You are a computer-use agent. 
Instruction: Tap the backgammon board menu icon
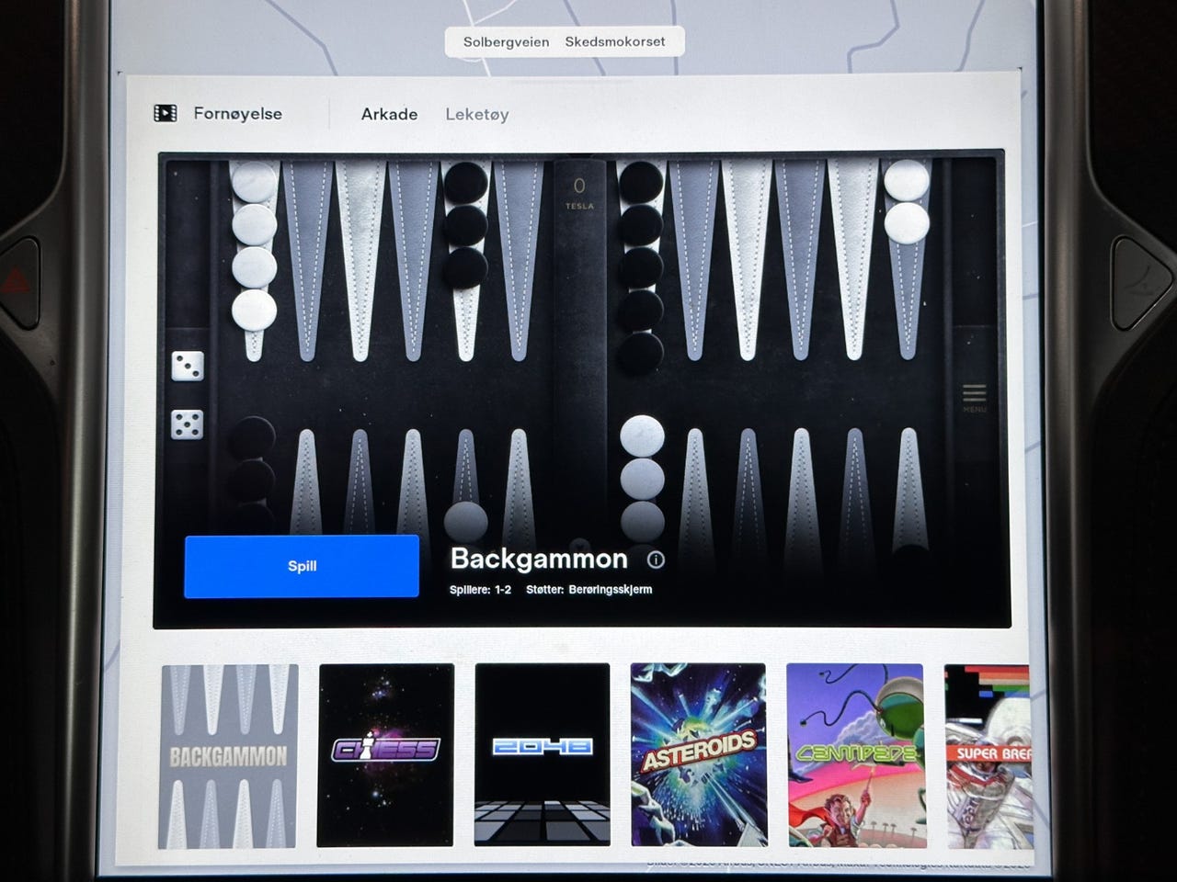coord(975,397)
